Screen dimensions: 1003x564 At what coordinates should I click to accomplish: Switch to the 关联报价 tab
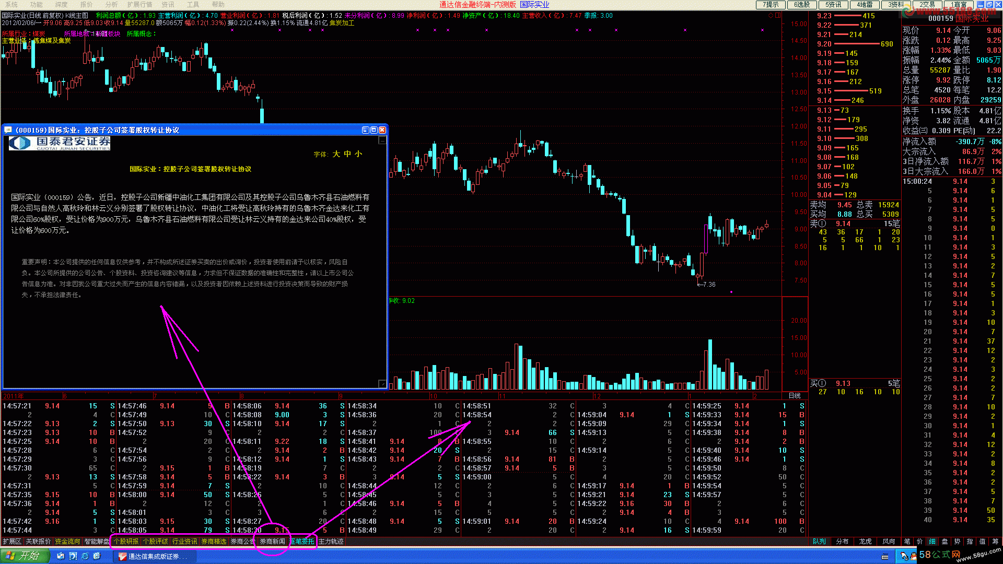[x=39, y=542]
